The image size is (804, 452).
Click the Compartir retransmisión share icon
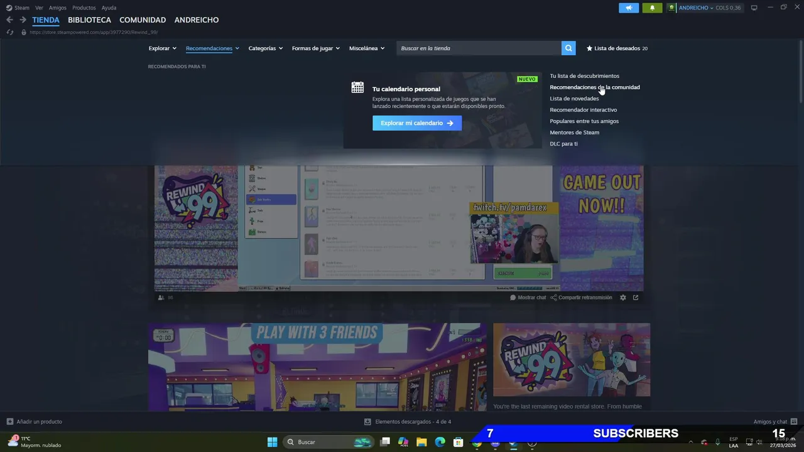point(553,298)
